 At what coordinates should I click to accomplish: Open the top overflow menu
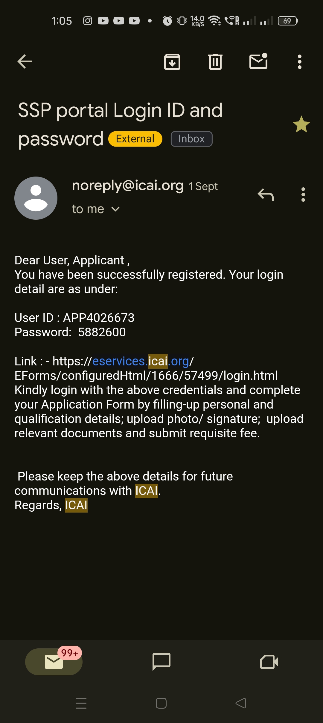pos(299,62)
